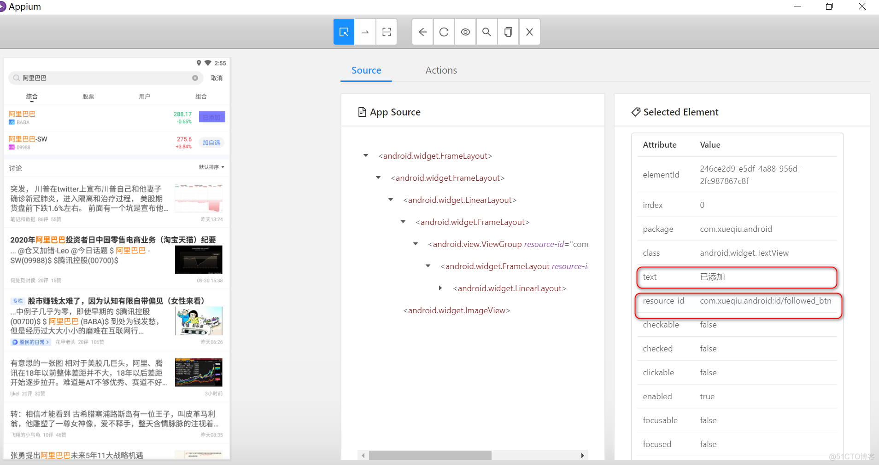Activate Select Elements mode icon
879x465 pixels.
point(344,32)
